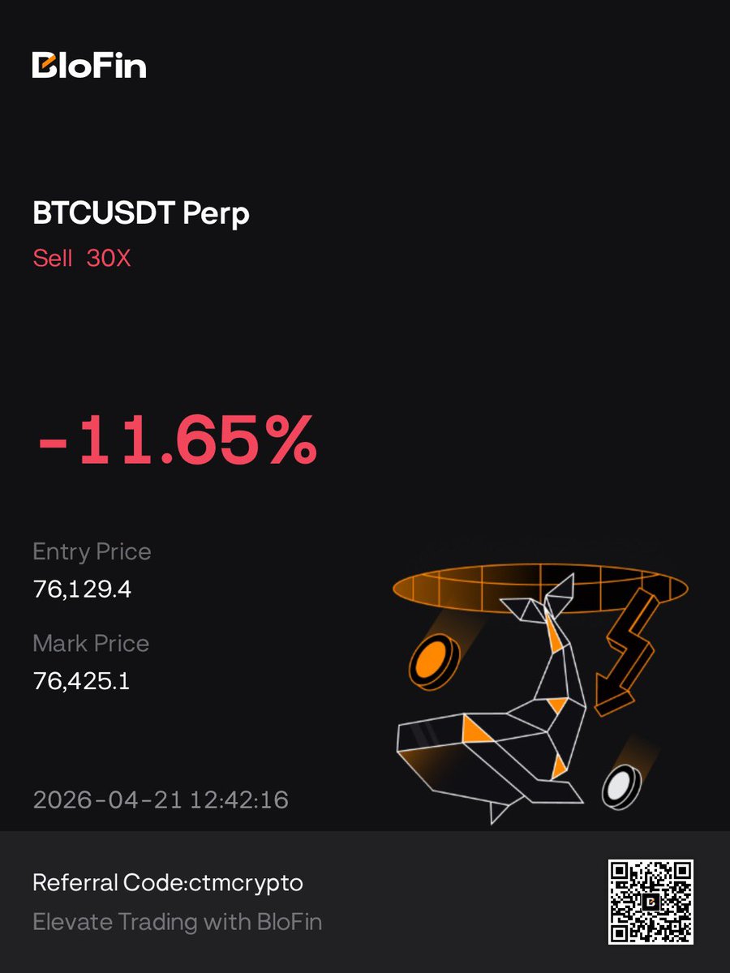Click the 2026-04-21 12:42:16 timestamp

(x=161, y=799)
